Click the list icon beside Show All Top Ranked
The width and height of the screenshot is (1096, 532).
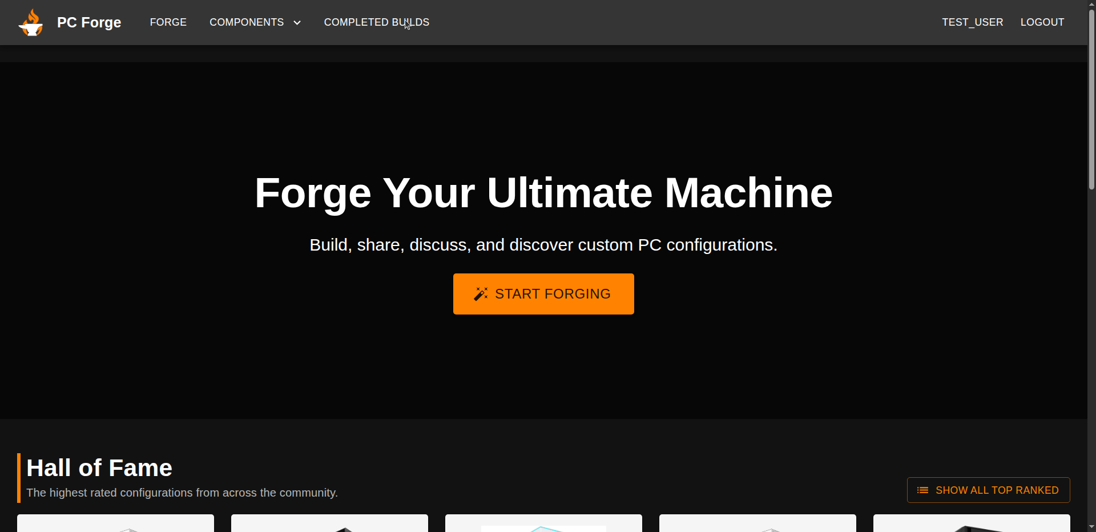pos(922,490)
